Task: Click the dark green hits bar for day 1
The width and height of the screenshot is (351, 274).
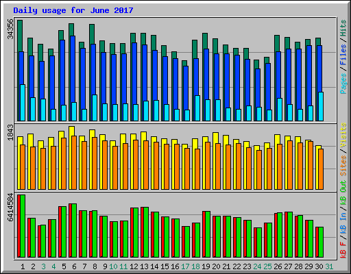Action: pyautogui.click(x=20, y=36)
